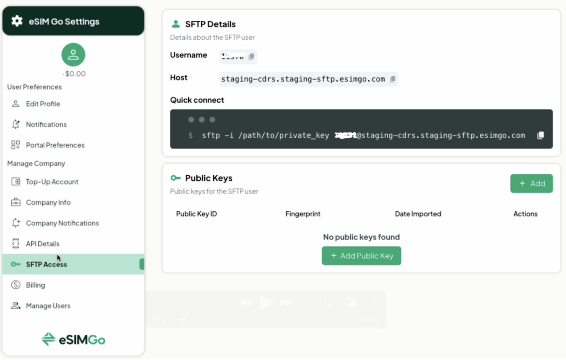Click the Public Key ID column header
Screen dimensions: 566x360
[196, 214]
